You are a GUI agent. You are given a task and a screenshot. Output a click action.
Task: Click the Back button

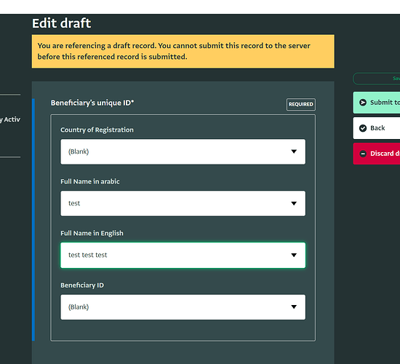tap(377, 128)
